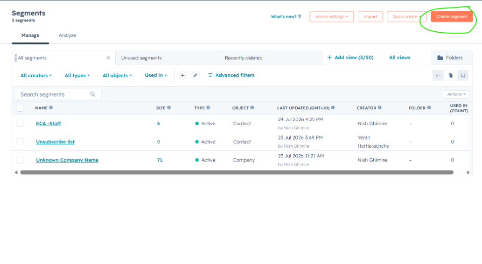Expand the All creators filter

click(x=36, y=75)
